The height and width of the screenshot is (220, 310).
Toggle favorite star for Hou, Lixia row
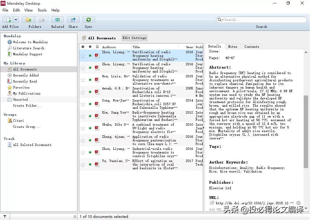83,80
